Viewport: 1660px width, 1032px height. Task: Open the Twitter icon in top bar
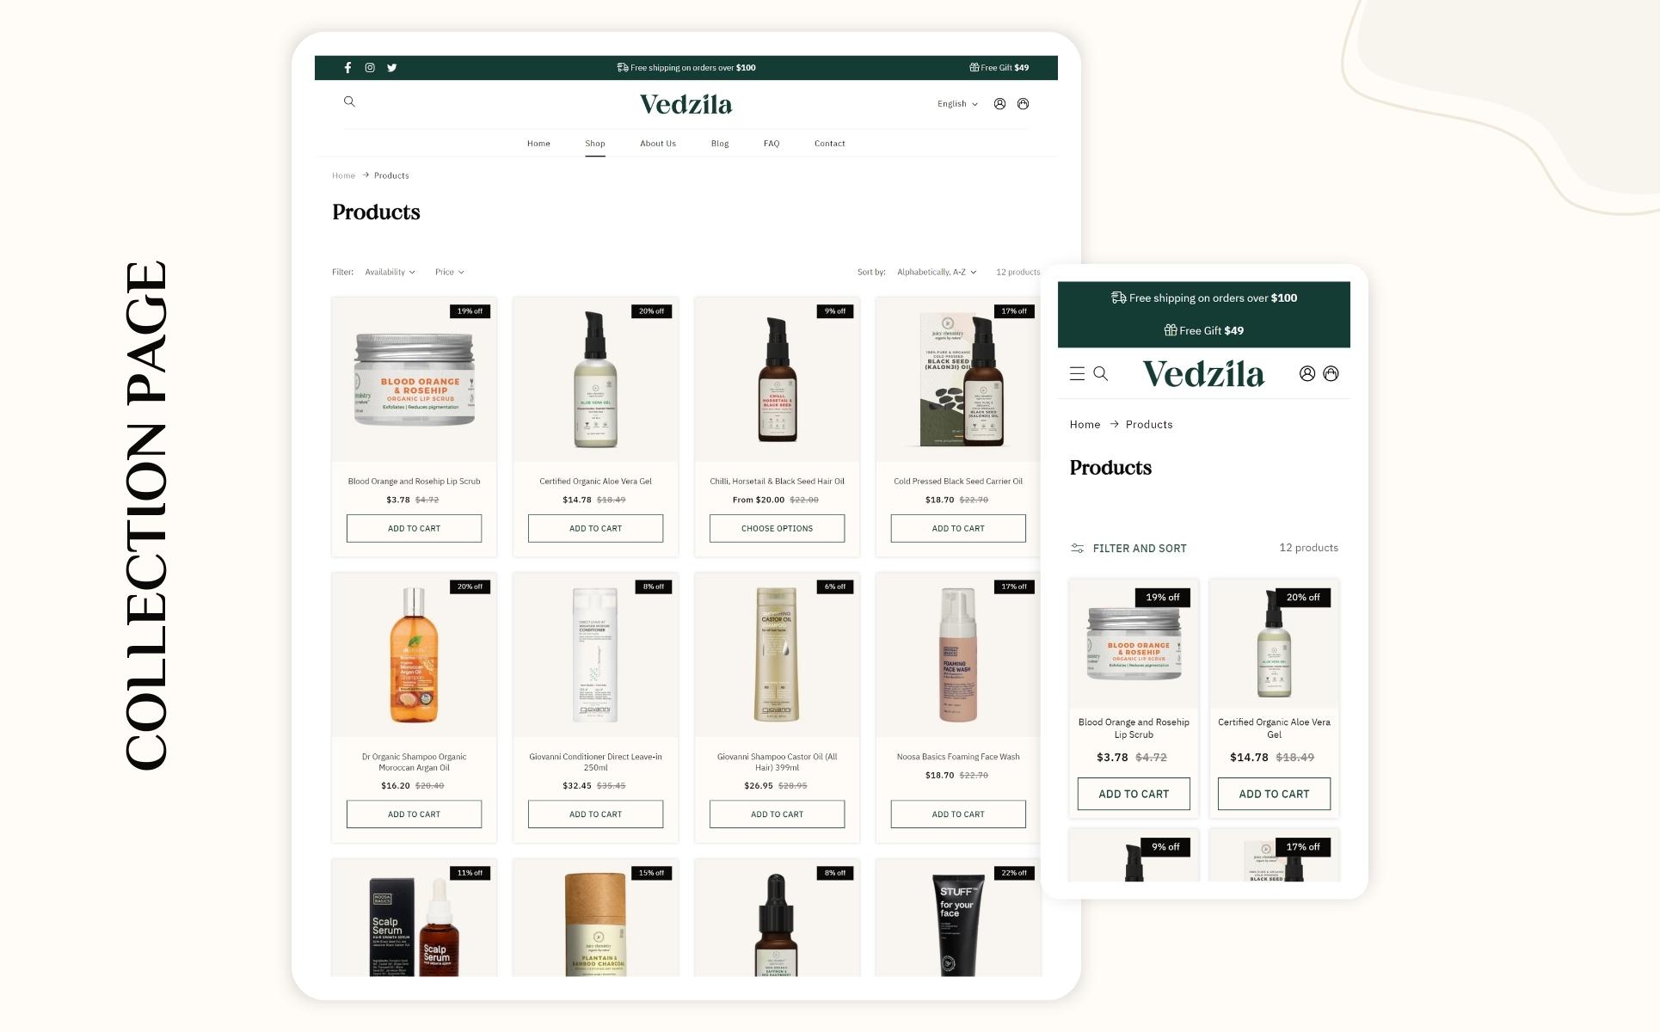(x=392, y=67)
